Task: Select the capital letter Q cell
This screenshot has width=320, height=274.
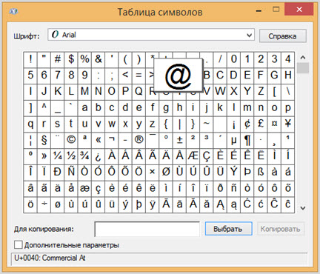Action: pos(139,91)
